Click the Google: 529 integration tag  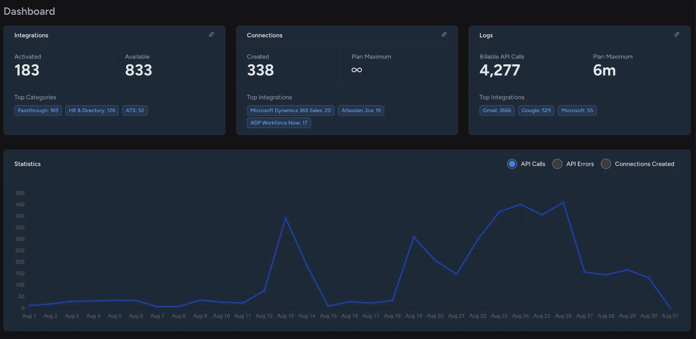coord(536,110)
